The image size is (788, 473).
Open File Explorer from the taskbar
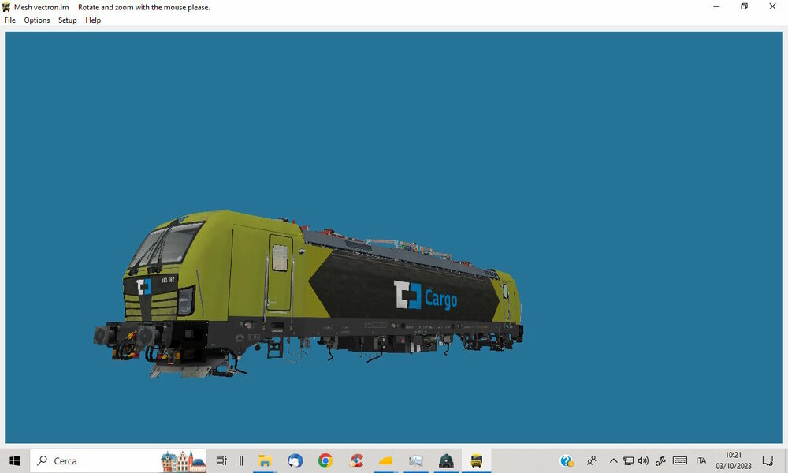tap(265, 460)
